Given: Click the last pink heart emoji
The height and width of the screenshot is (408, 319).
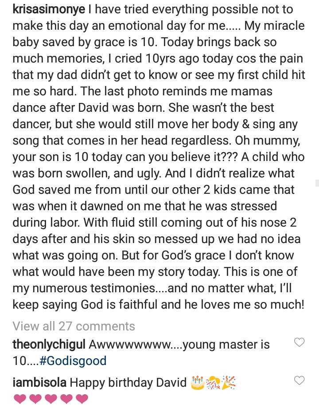Looking at the screenshot, I should tap(82, 399).
